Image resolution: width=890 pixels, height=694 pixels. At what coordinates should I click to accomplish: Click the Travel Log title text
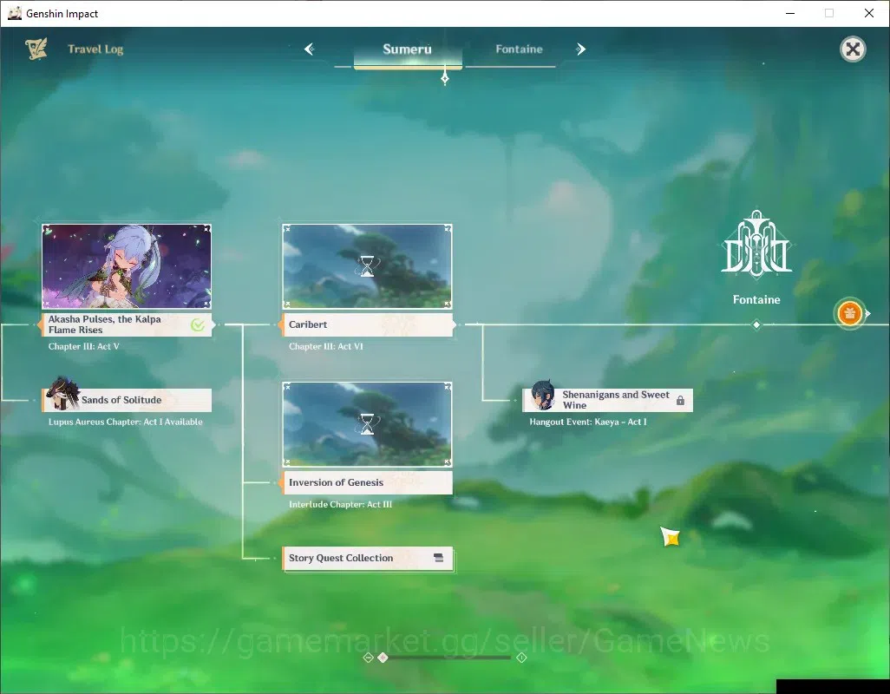pos(95,49)
